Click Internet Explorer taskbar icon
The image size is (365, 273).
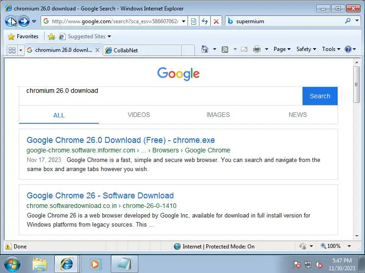tap(66, 264)
